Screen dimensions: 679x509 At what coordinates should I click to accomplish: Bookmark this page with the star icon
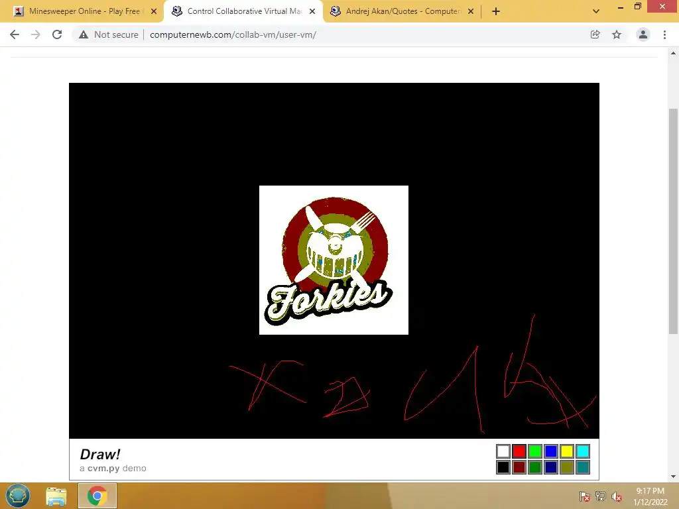click(617, 34)
